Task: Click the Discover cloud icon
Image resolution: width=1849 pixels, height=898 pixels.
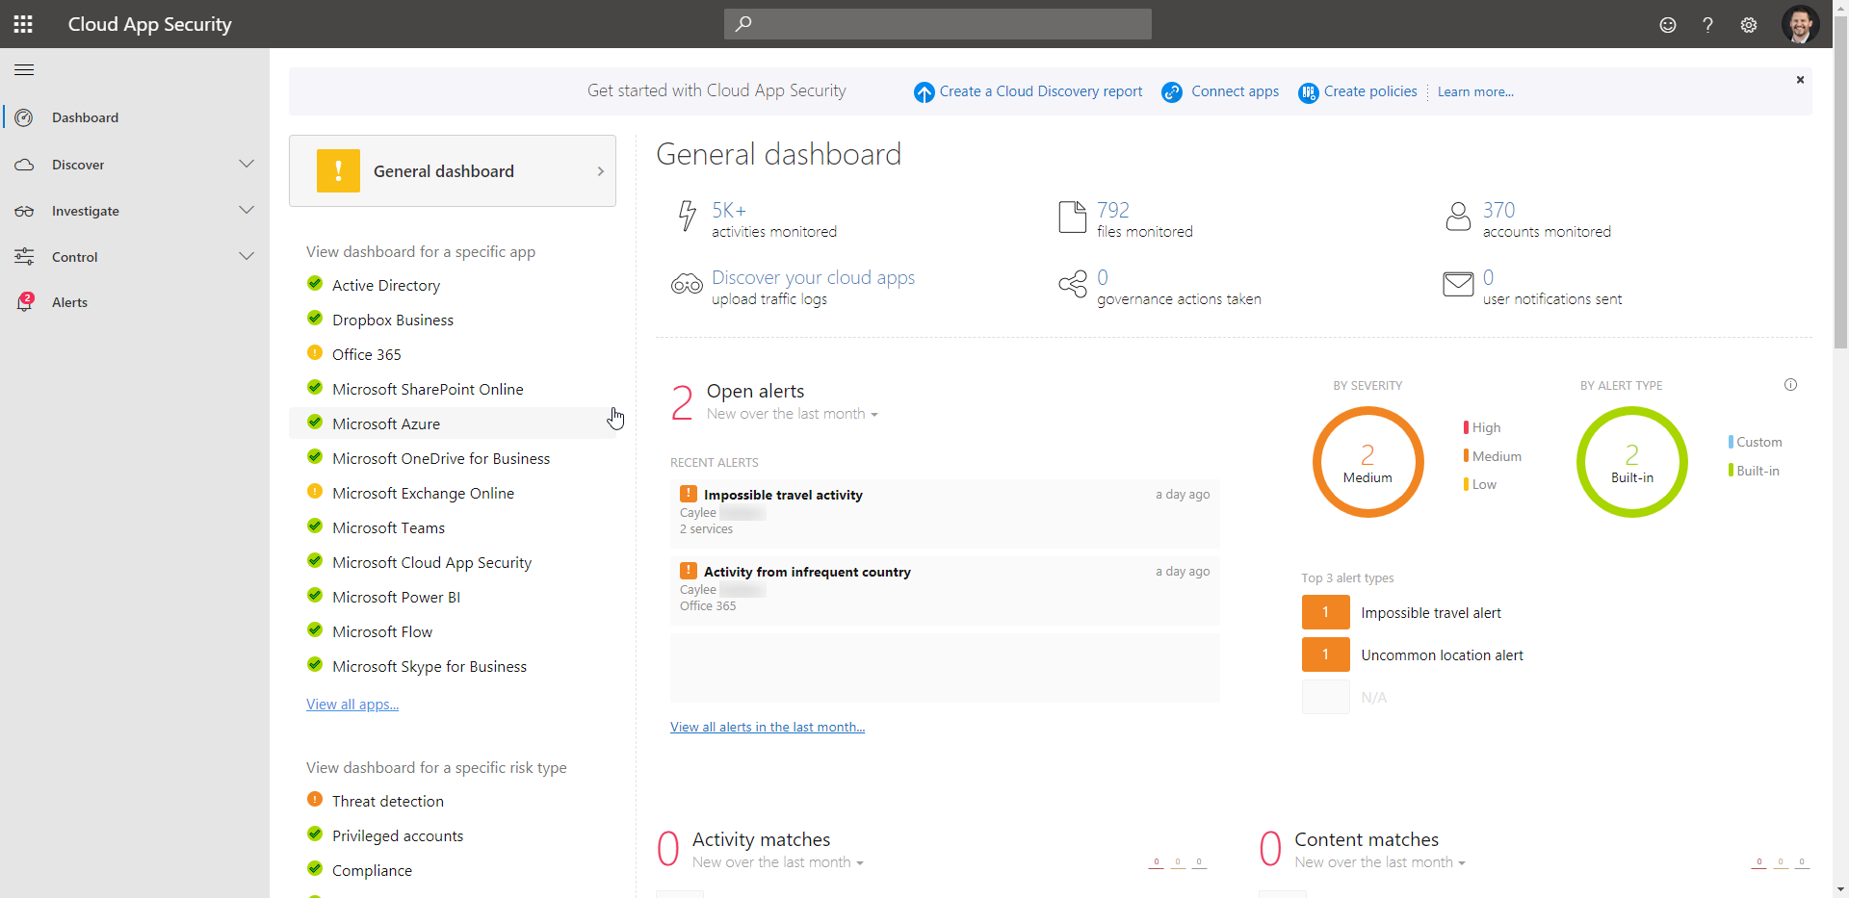Action: (x=24, y=165)
